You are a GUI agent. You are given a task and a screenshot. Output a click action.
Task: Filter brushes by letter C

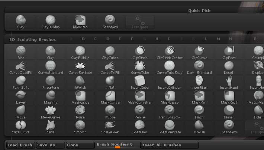click(x=95, y=39)
